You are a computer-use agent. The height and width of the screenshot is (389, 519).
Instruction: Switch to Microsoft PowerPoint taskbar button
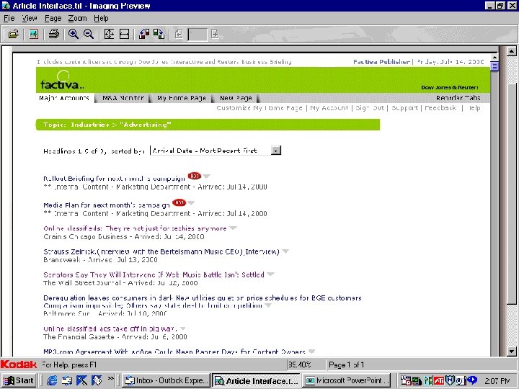tap(346, 381)
